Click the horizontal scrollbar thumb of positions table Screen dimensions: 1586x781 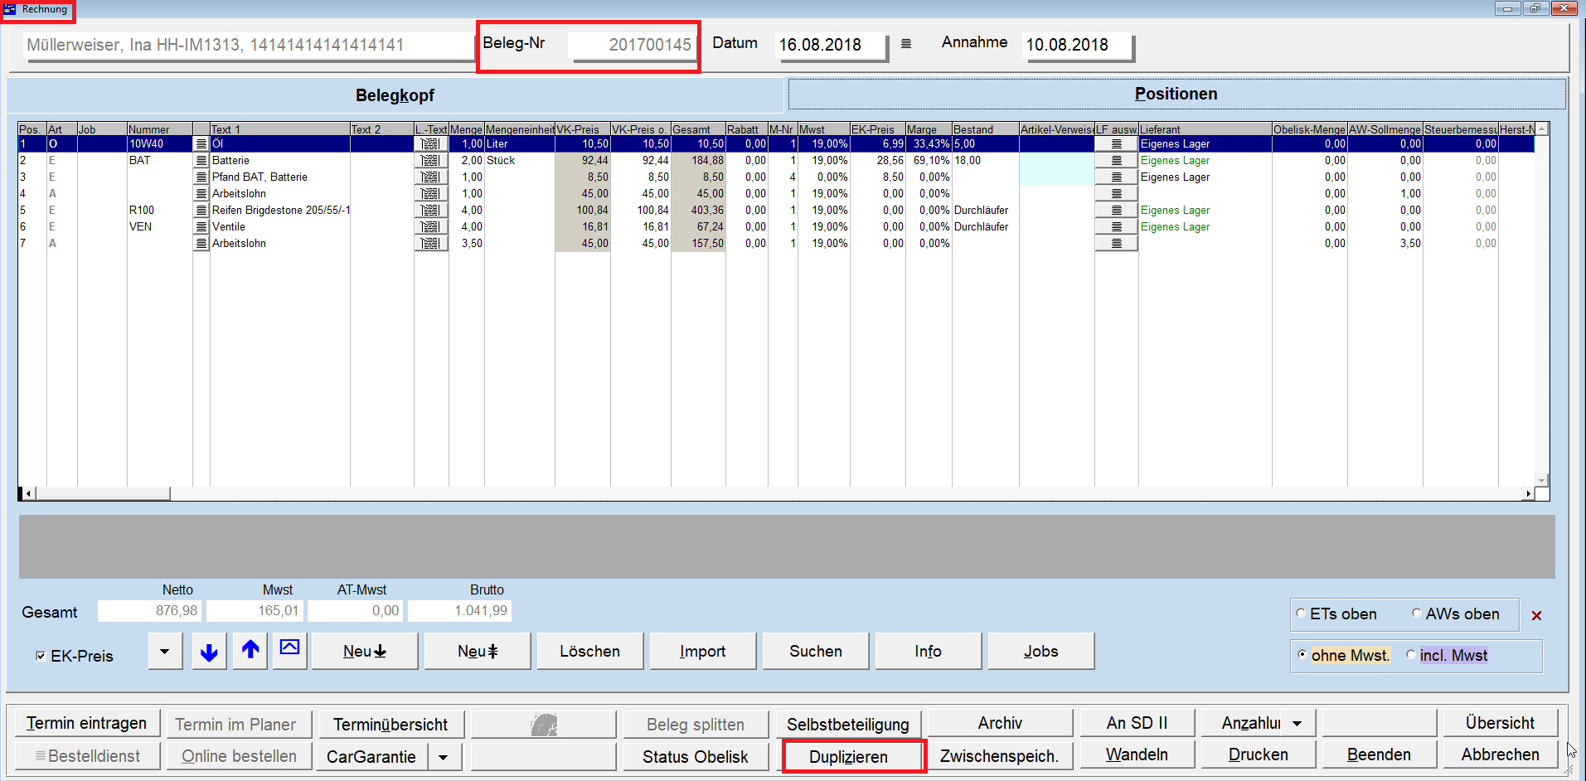[103, 494]
